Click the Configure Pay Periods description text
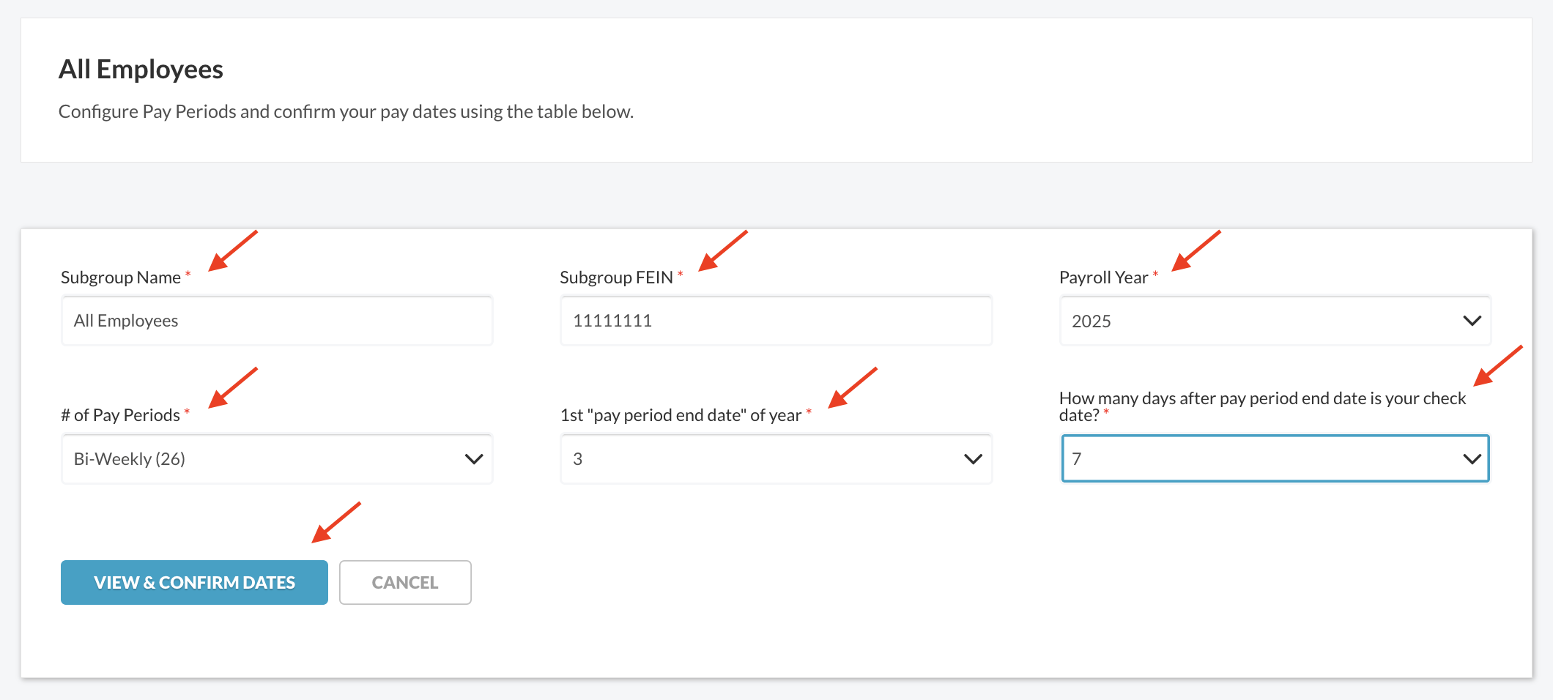This screenshot has height=700, width=1553. (x=346, y=111)
